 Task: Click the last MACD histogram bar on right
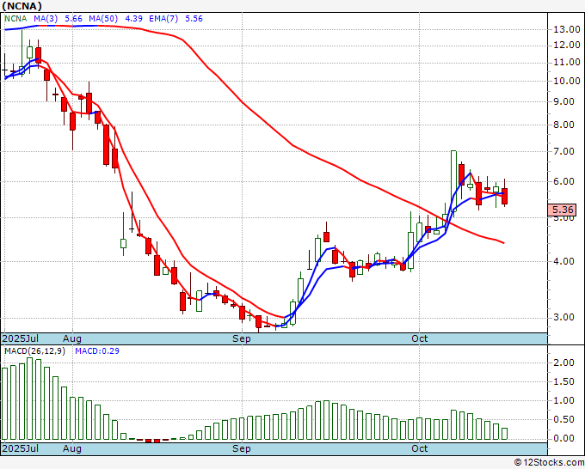tap(504, 435)
